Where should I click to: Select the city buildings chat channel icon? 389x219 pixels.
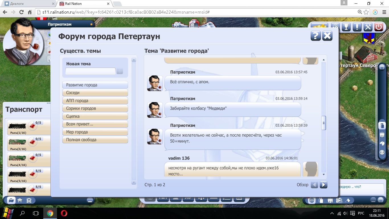click(339, 200)
